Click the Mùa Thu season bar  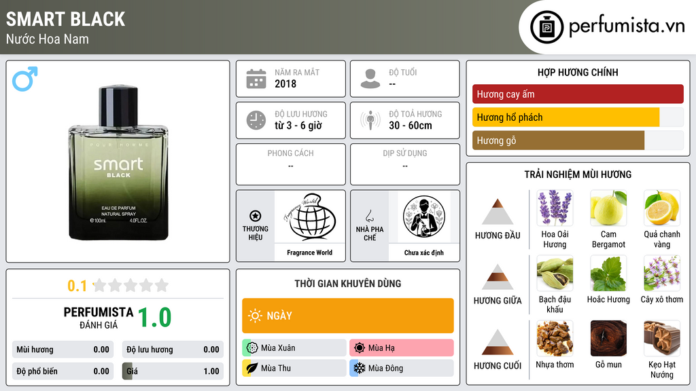(294, 368)
